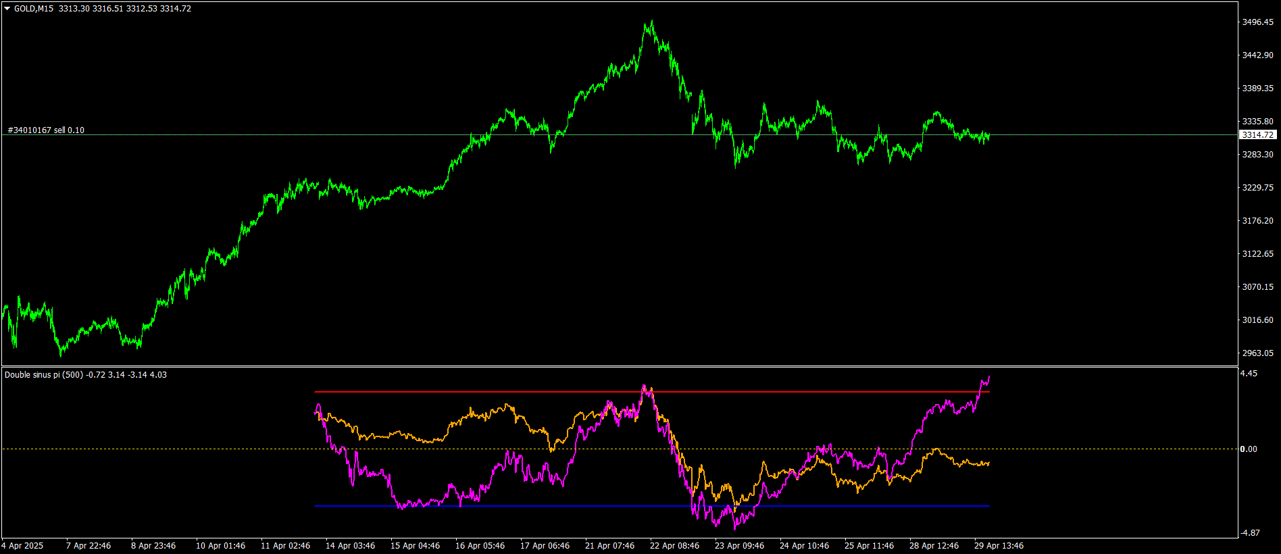Viewport: 1281px width, 554px height.
Task: Click the 3496.45 price scale label
Action: pos(1257,22)
